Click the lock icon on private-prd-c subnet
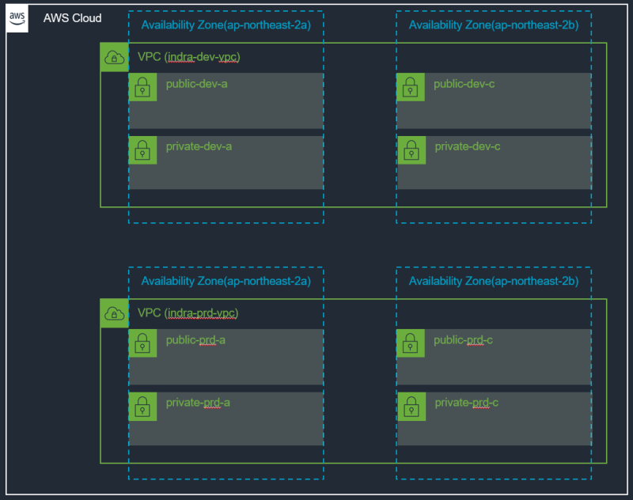 [411, 406]
